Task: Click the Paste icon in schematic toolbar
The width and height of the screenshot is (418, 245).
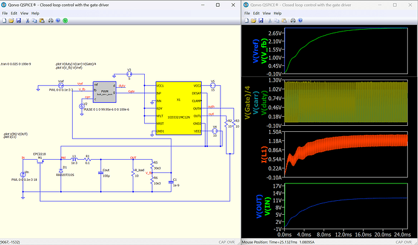Action: (42, 21)
